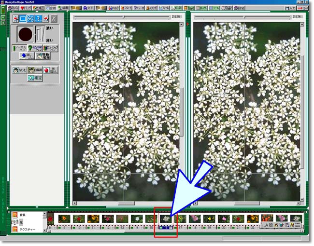Select the rainbow color pen mode
314x246 pixels.
coord(51,48)
